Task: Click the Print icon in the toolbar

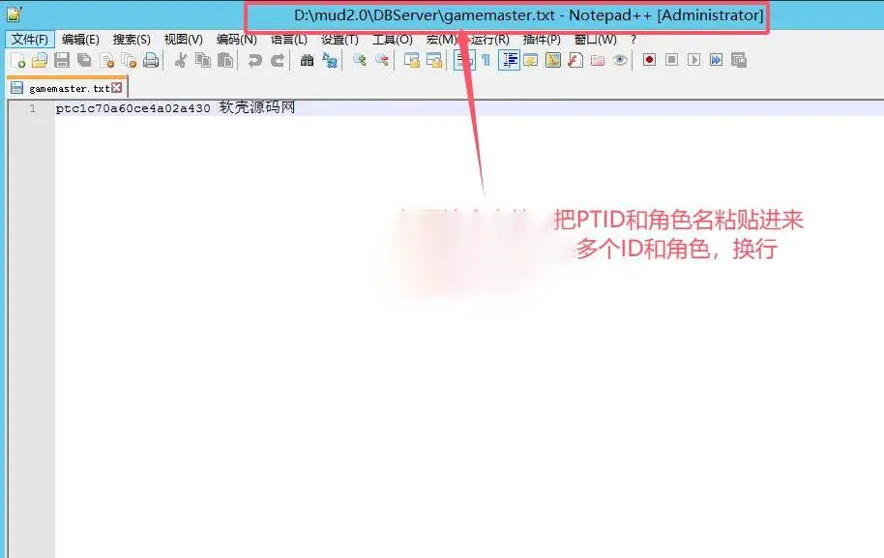Action: [x=151, y=60]
